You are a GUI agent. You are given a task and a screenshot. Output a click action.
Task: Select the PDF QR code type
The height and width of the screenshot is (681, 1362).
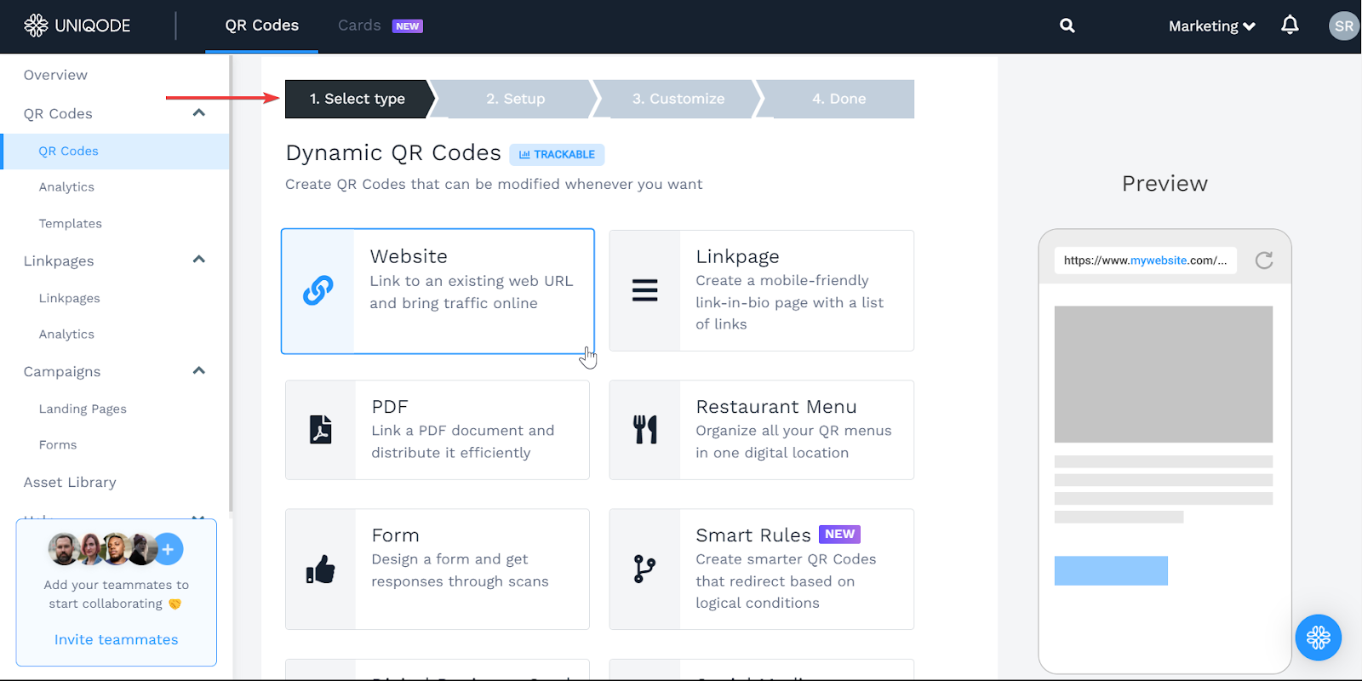[x=437, y=430]
